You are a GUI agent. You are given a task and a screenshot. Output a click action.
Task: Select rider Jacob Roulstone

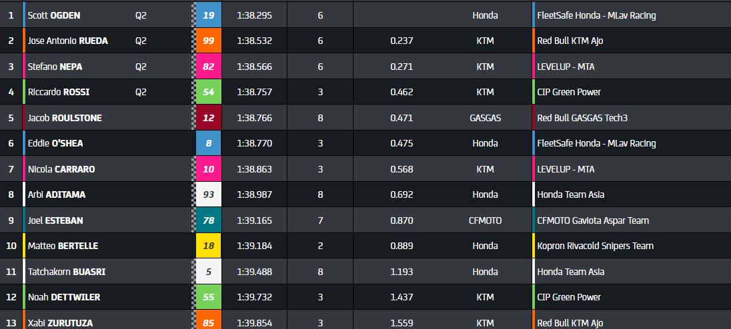pyautogui.click(x=64, y=118)
